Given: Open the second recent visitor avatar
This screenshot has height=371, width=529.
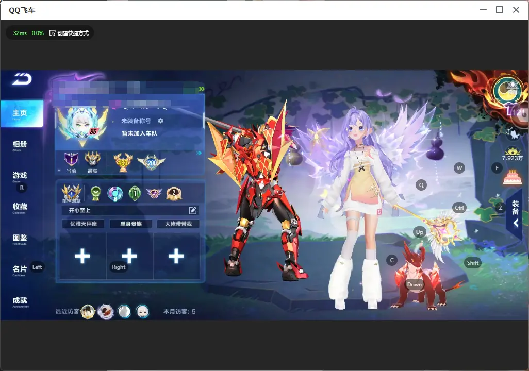Looking at the screenshot, I should coord(106,312).
